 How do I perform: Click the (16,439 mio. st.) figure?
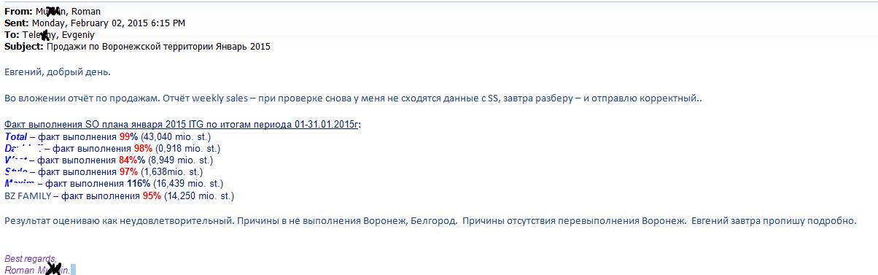188,183
